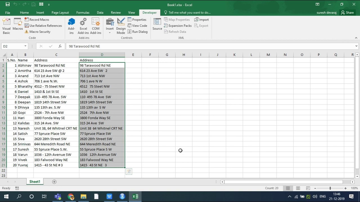Open the Visual Basic editor
The image size is (360, 202).
[x=6, y=26]
